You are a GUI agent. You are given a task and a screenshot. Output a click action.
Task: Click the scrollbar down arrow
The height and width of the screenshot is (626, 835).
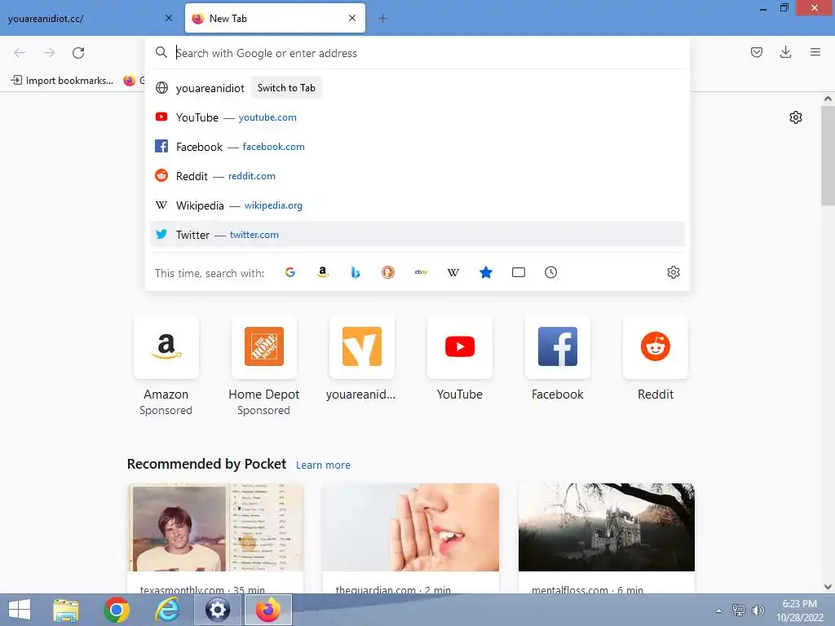coord(828,587)
